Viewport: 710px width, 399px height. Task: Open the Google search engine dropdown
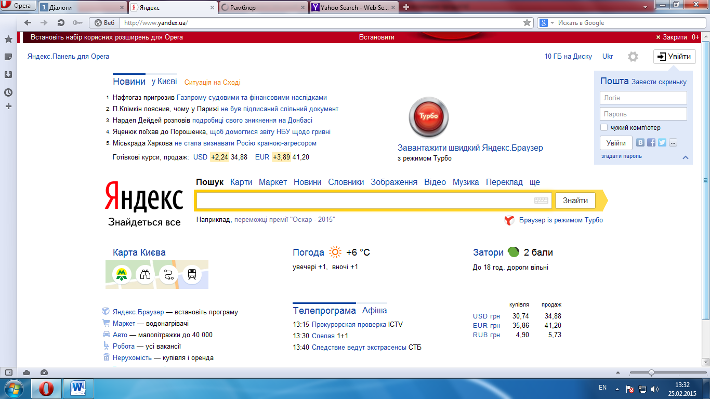coord(546,23)
